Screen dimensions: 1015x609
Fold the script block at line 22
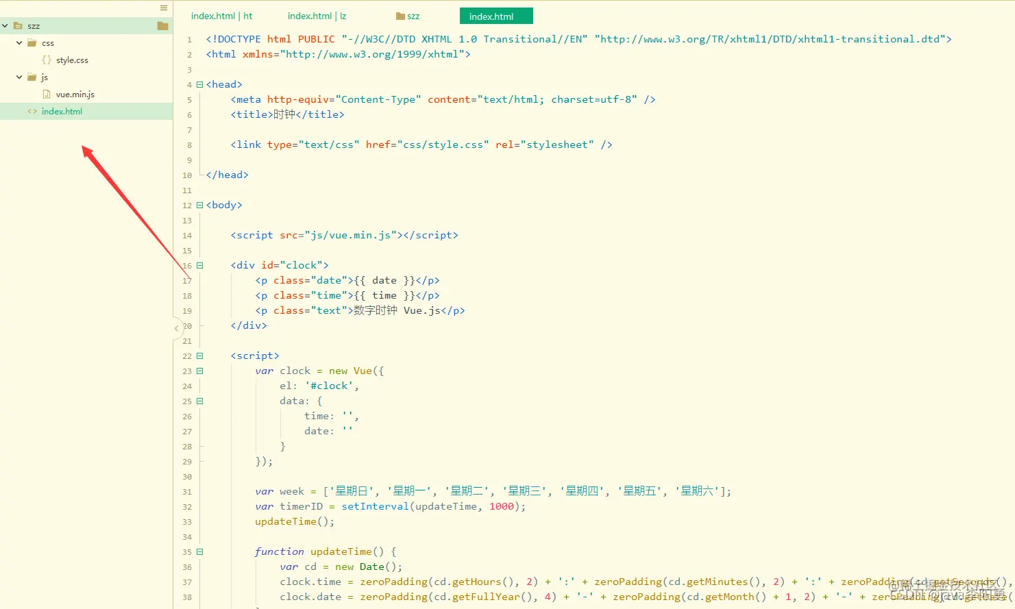pos(200,356)
